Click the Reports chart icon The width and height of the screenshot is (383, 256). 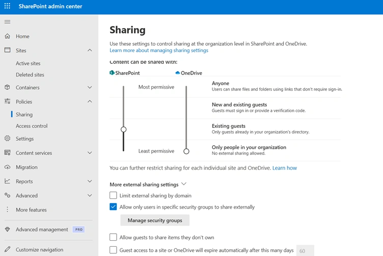(x=7, y=181)
